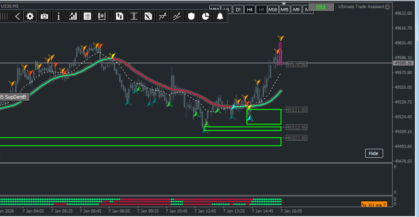Select the green demand zone at 49531.80
The width and height of the screenshot is (419, 217).
tap(264, 117)
